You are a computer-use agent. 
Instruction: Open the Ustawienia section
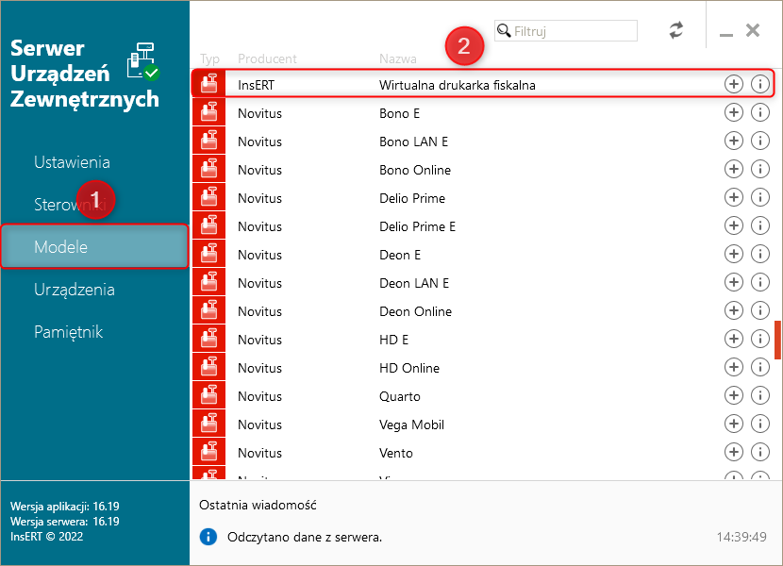[72, 162]
